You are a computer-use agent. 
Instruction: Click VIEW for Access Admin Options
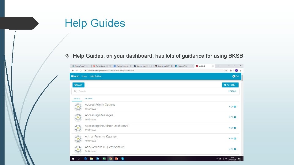tap(232, 107)
